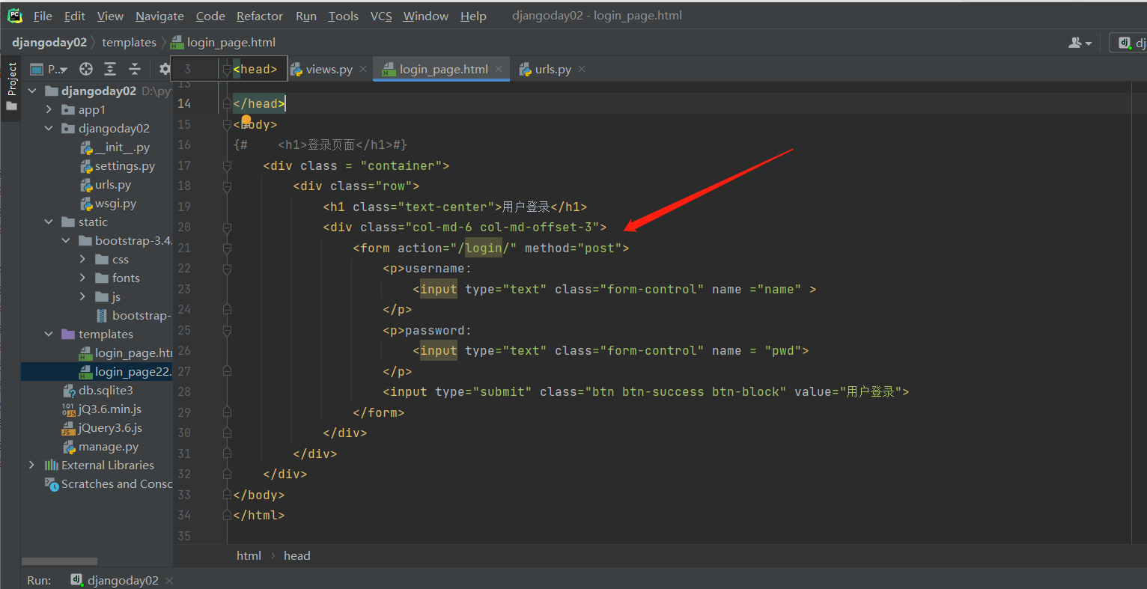Close the login_page.html editor tab
The image size is (1147, 589).
(499, 70)
